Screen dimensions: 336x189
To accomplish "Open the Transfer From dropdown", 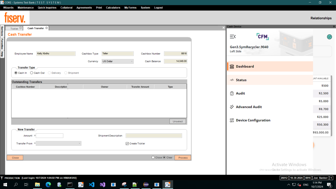I will [58, 143].
